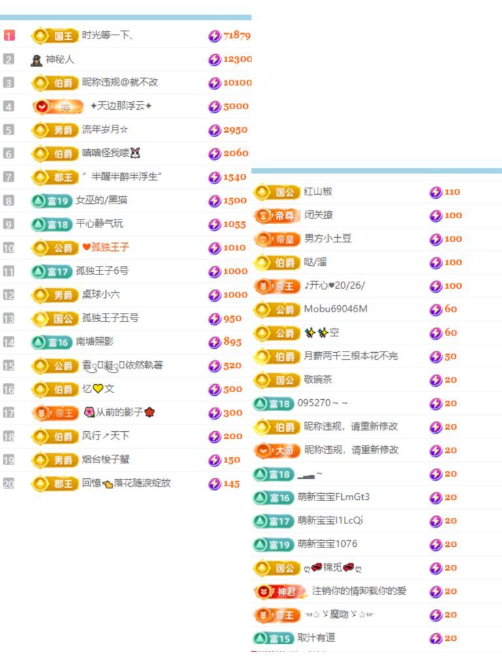
Task: Select the username 月薪两千三根本花不完
Action: pyautogui.click(x=350, y=356)
